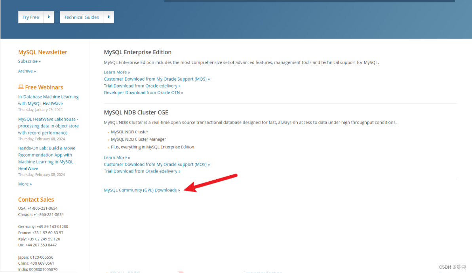The width and height of the screenshot is (472, 273).
Task: Click the MySQL NDB Cluster CGE heading
Action: coord(136,112)
